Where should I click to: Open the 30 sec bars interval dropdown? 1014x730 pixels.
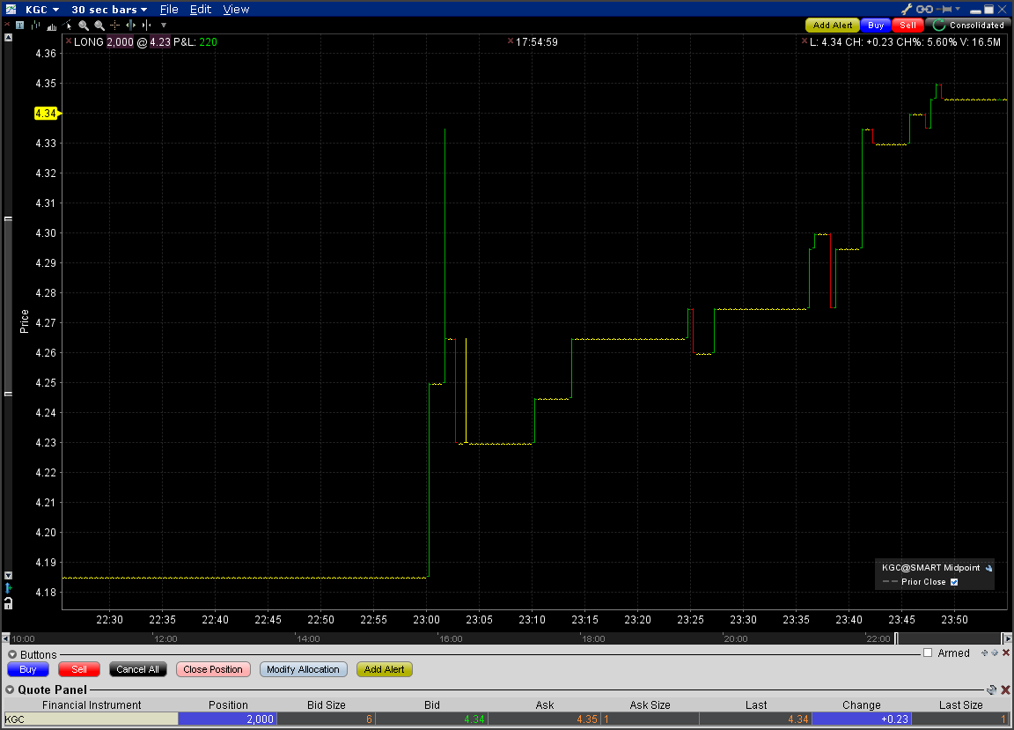(x=109, y=10)
